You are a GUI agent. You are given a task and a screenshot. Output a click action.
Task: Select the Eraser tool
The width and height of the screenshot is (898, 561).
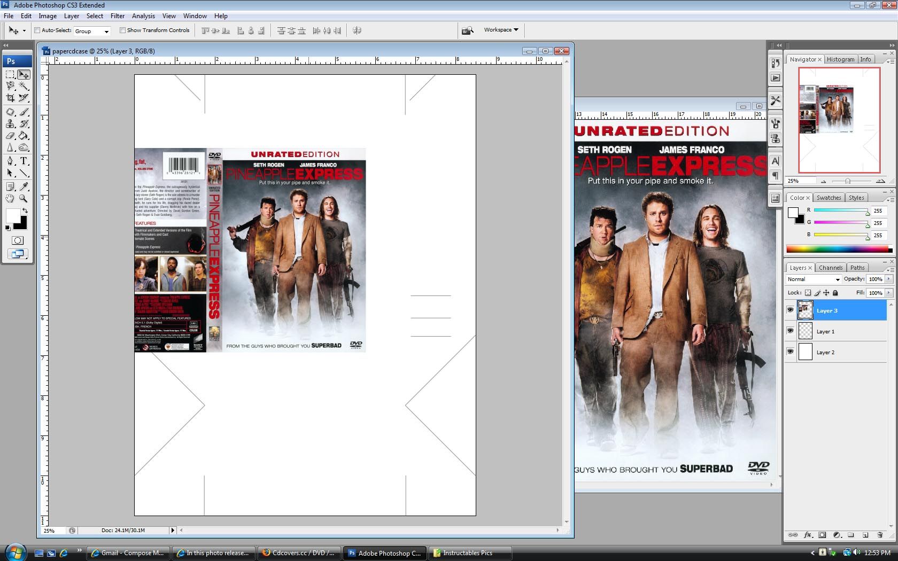(x=10, y=136)
